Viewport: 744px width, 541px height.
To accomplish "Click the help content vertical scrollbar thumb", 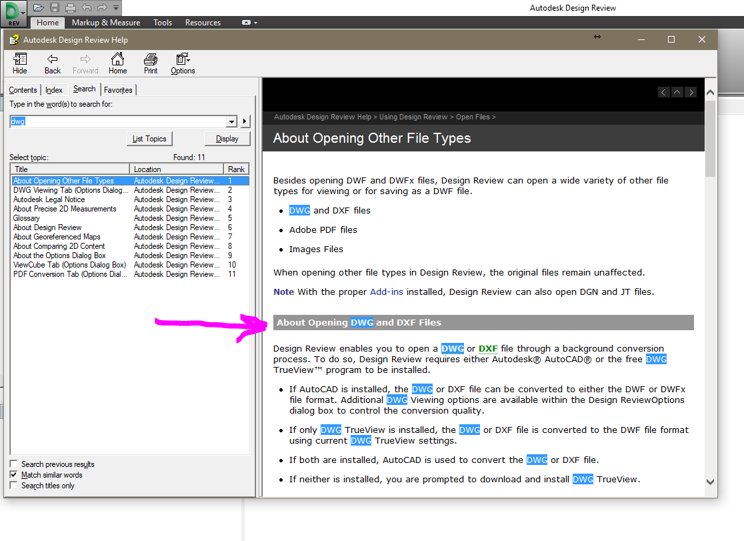I will point(710,139).
